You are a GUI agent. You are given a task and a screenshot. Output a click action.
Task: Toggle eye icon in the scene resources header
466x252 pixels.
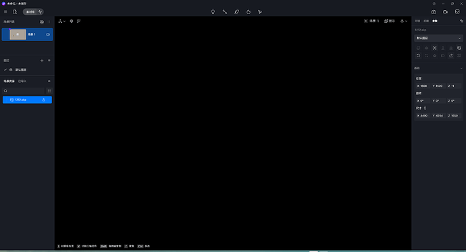click(x=49, y=82)
